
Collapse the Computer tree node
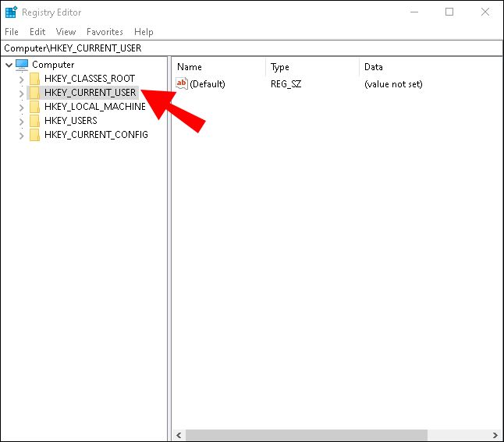pos(9,65)
